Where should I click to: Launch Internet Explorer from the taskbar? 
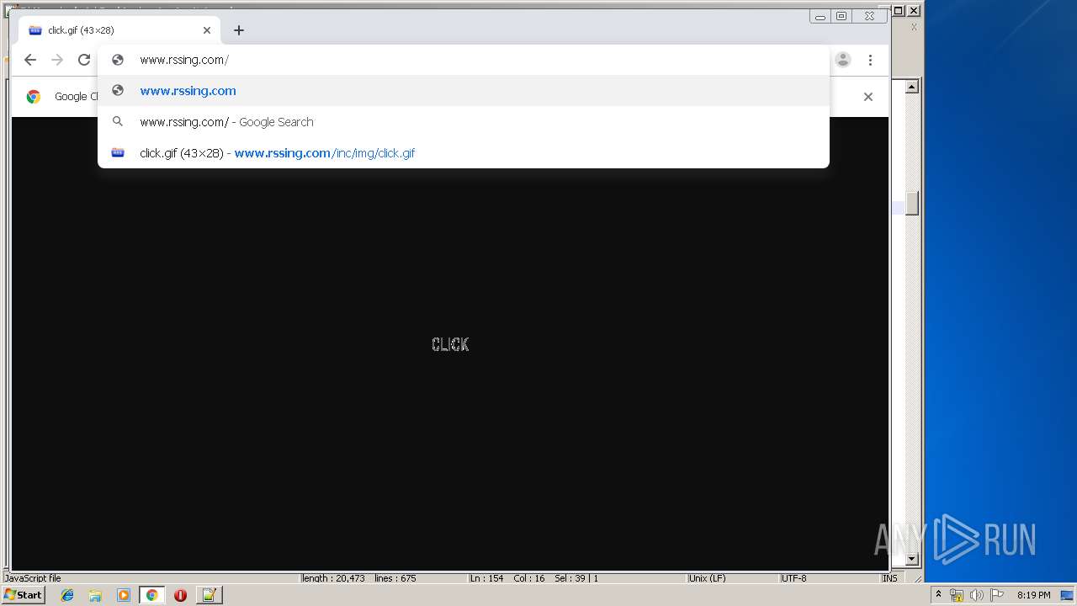(x=67, y=595)
